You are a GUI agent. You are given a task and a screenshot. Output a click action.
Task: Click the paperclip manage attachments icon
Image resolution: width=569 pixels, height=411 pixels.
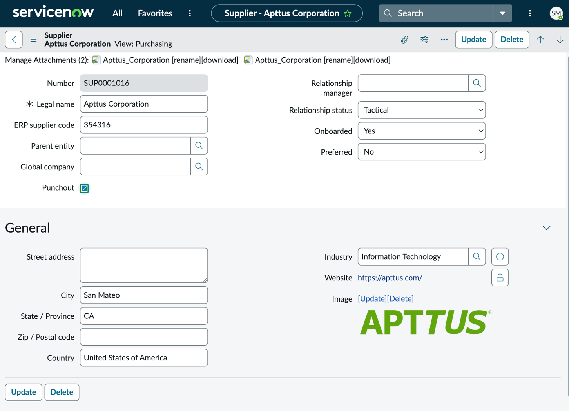[404, 40]
